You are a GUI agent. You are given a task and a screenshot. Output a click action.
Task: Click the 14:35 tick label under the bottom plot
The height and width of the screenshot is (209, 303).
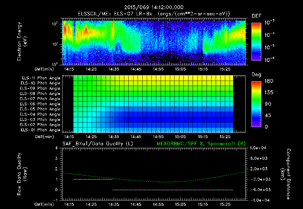114,204
